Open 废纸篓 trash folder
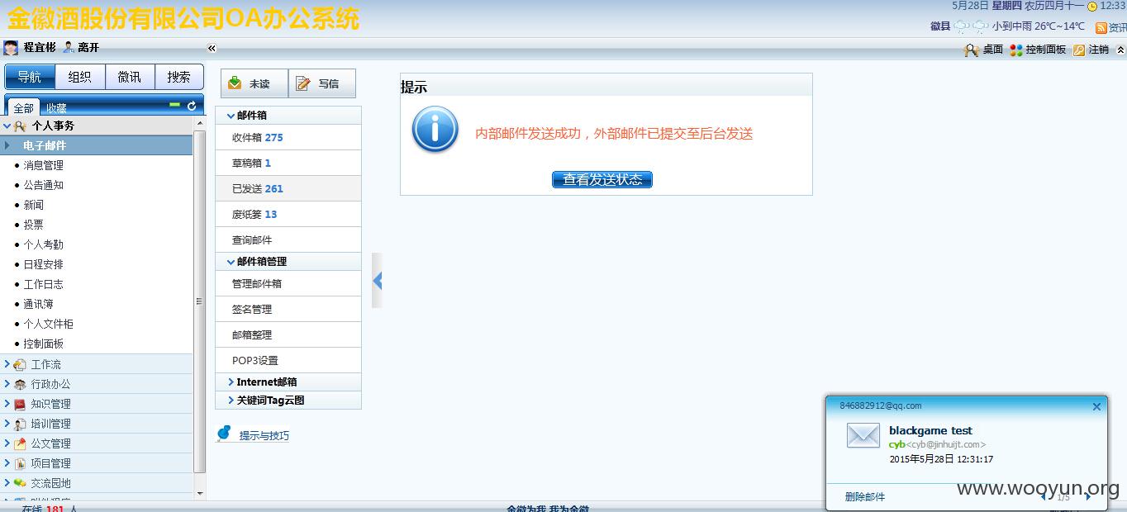 coord(288,214)
